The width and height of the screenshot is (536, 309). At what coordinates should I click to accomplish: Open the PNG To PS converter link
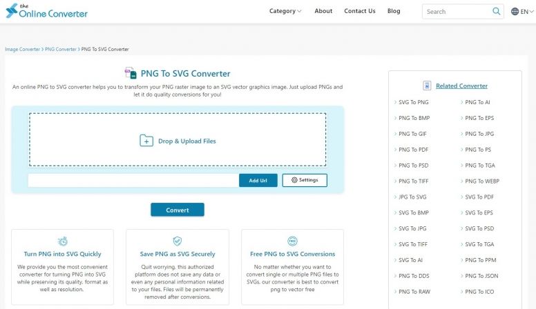478,150
